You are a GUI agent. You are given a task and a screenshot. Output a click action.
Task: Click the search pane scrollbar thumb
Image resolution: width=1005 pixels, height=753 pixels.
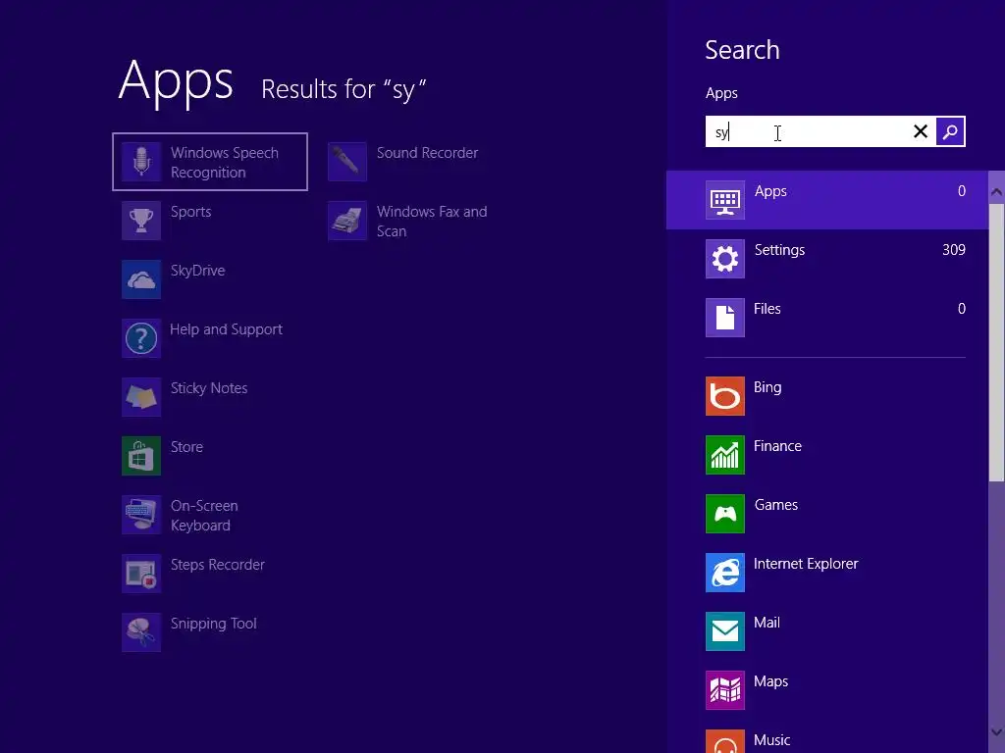click(997, 342)
